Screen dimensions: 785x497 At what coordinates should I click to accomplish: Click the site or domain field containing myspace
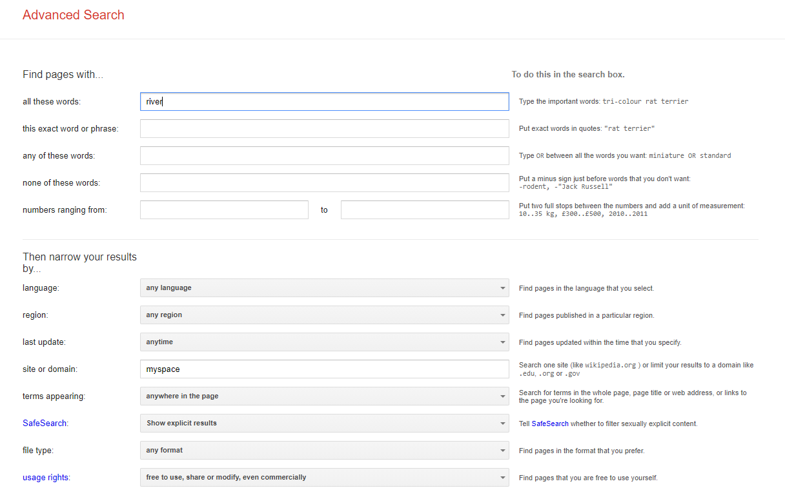(x=324, y=369)
